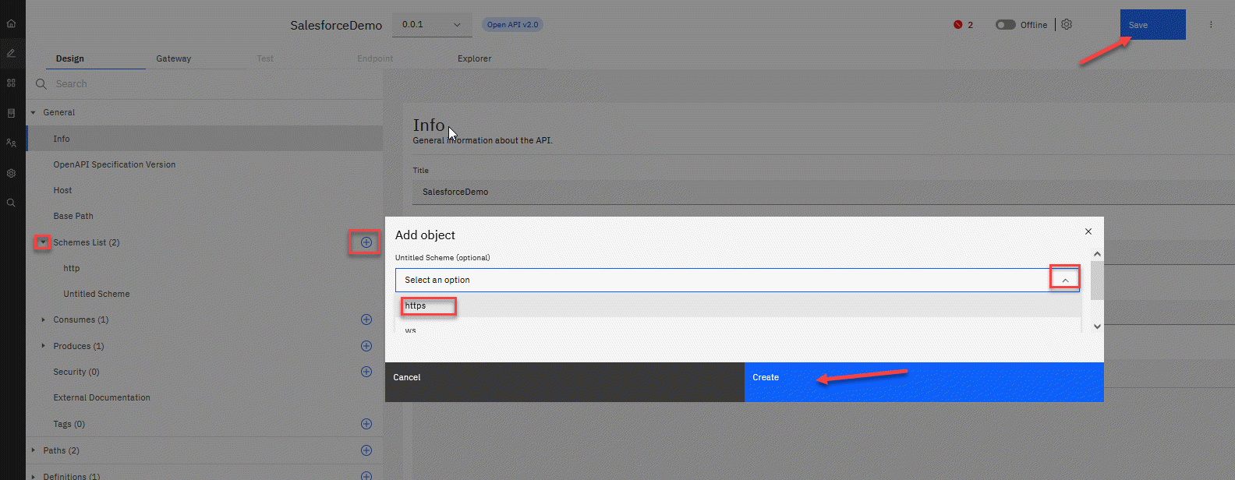Expand the Paths (2) section

(x=34, y=450)
